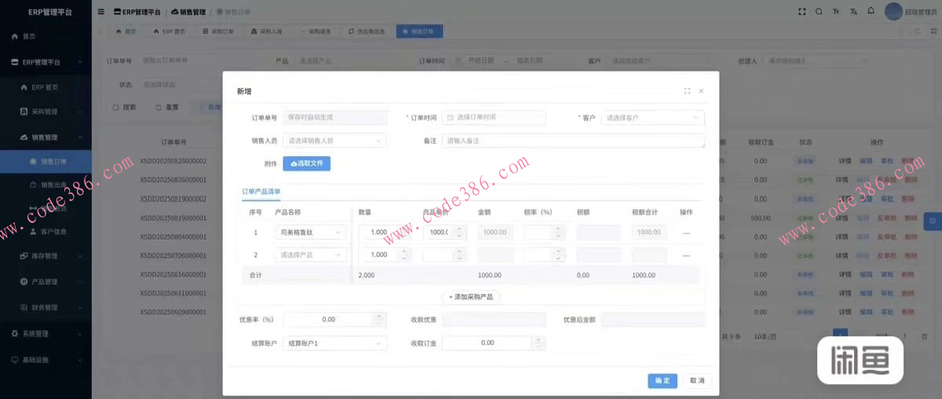
Task: Click 销售管理 in the breadcrumb
Action: (x=187, y=13)
